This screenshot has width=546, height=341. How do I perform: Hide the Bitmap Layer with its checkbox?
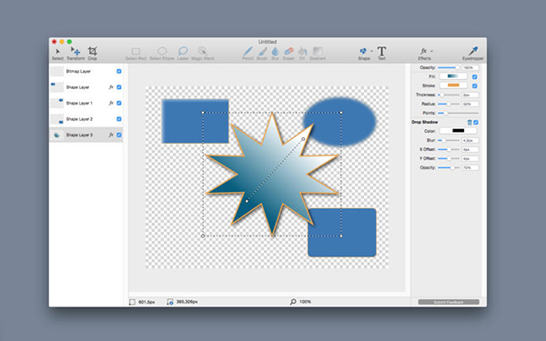coord(119,71)
